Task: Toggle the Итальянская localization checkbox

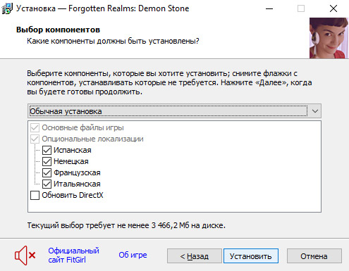Action: tap(47, 184)
